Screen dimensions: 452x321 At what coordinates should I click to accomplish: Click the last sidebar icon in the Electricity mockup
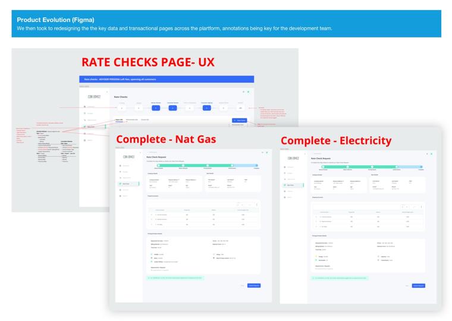(285, 197)
